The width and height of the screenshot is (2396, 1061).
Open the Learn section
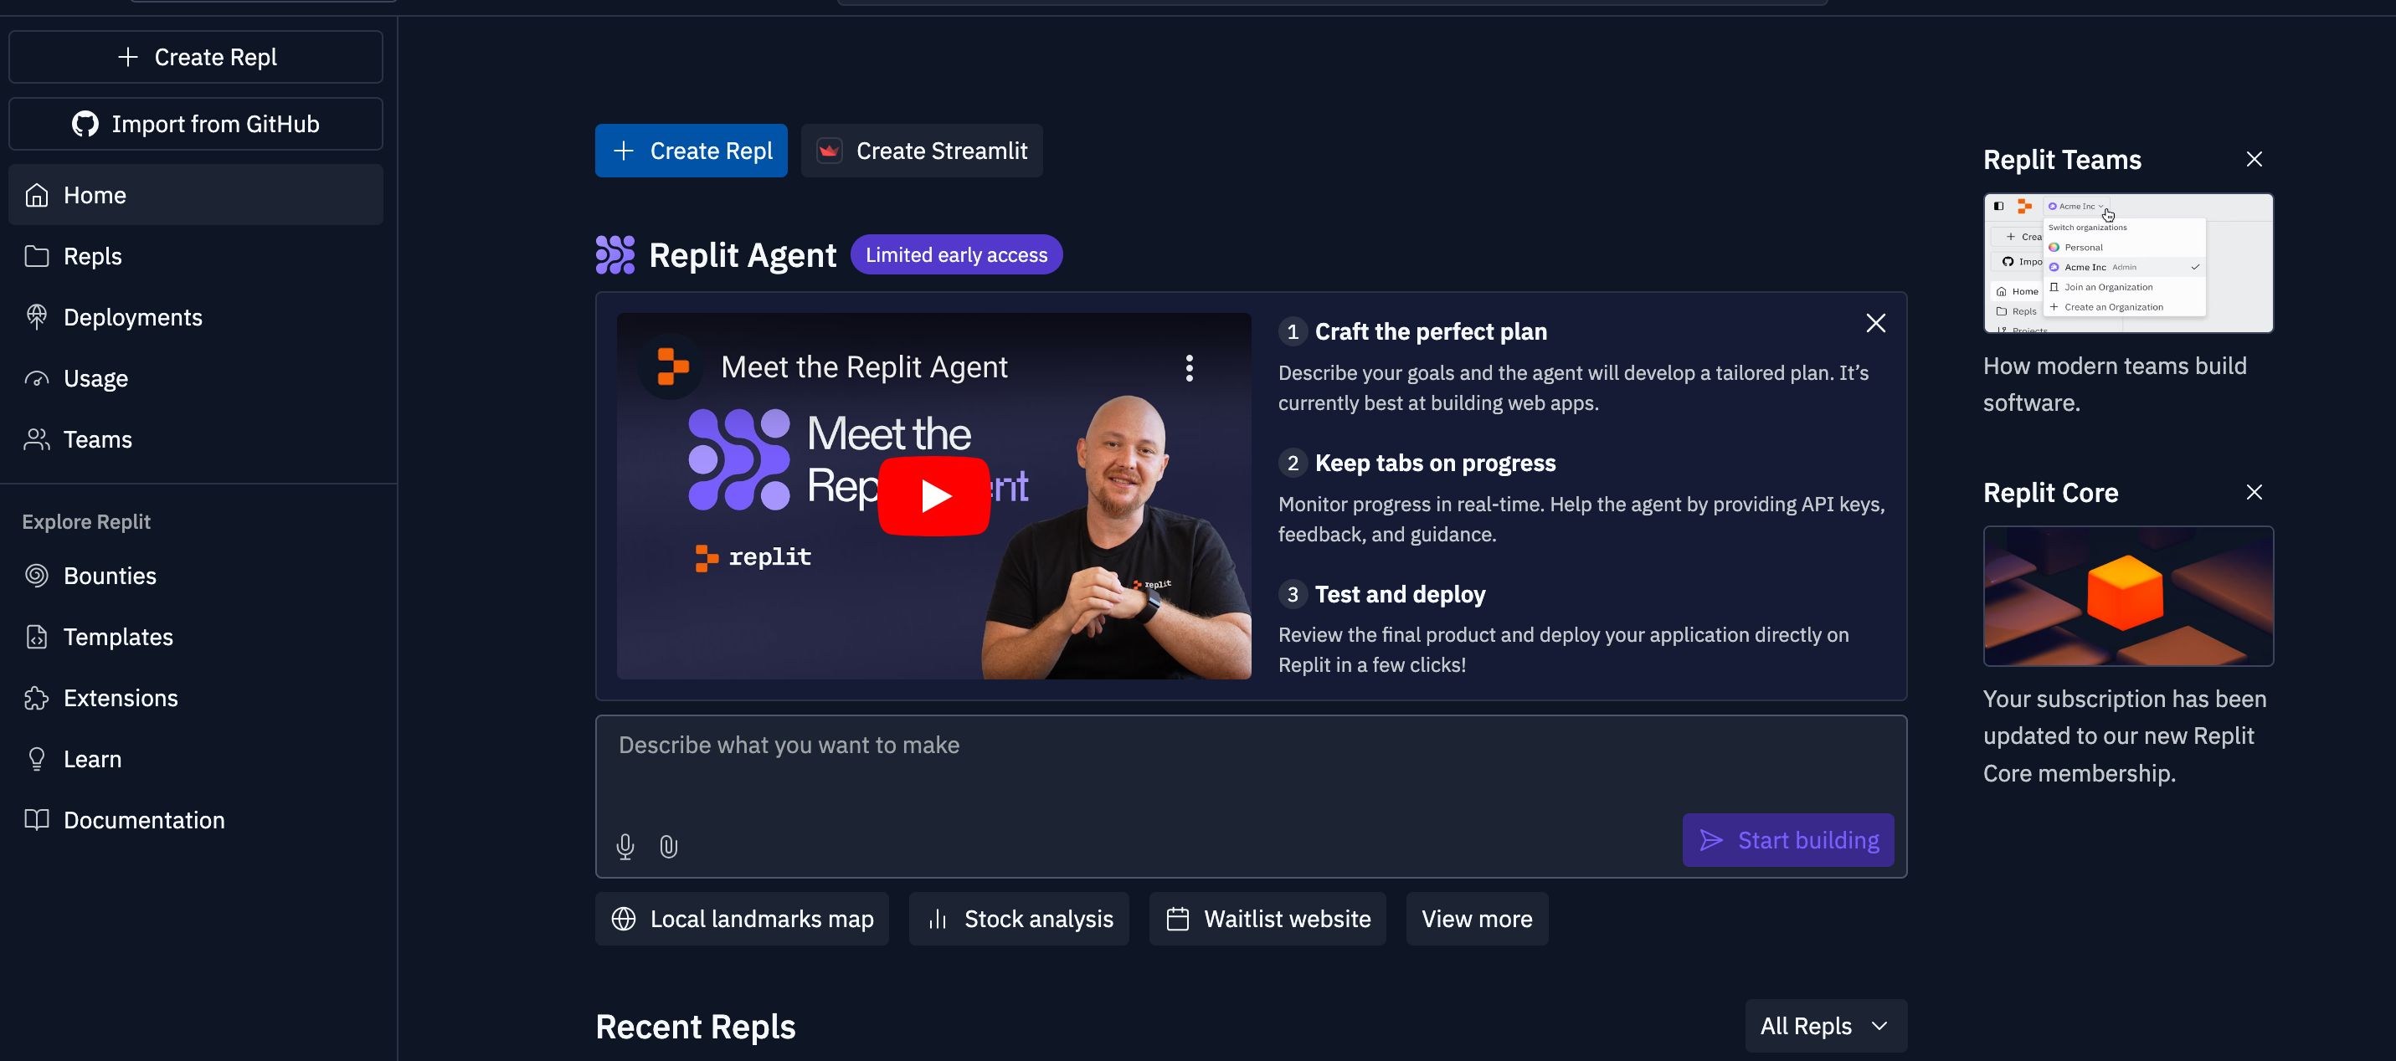195,759
